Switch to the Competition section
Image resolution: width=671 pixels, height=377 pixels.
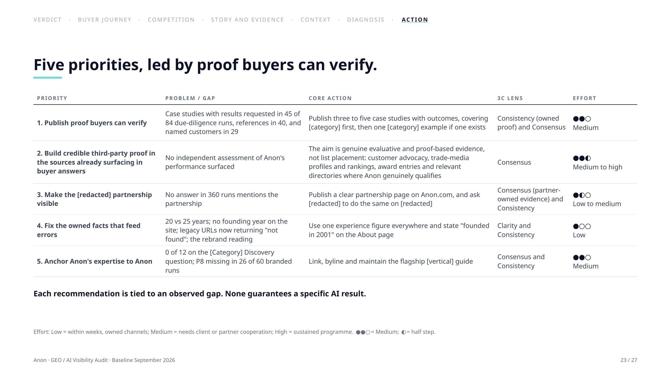click(x=171, y=20)
